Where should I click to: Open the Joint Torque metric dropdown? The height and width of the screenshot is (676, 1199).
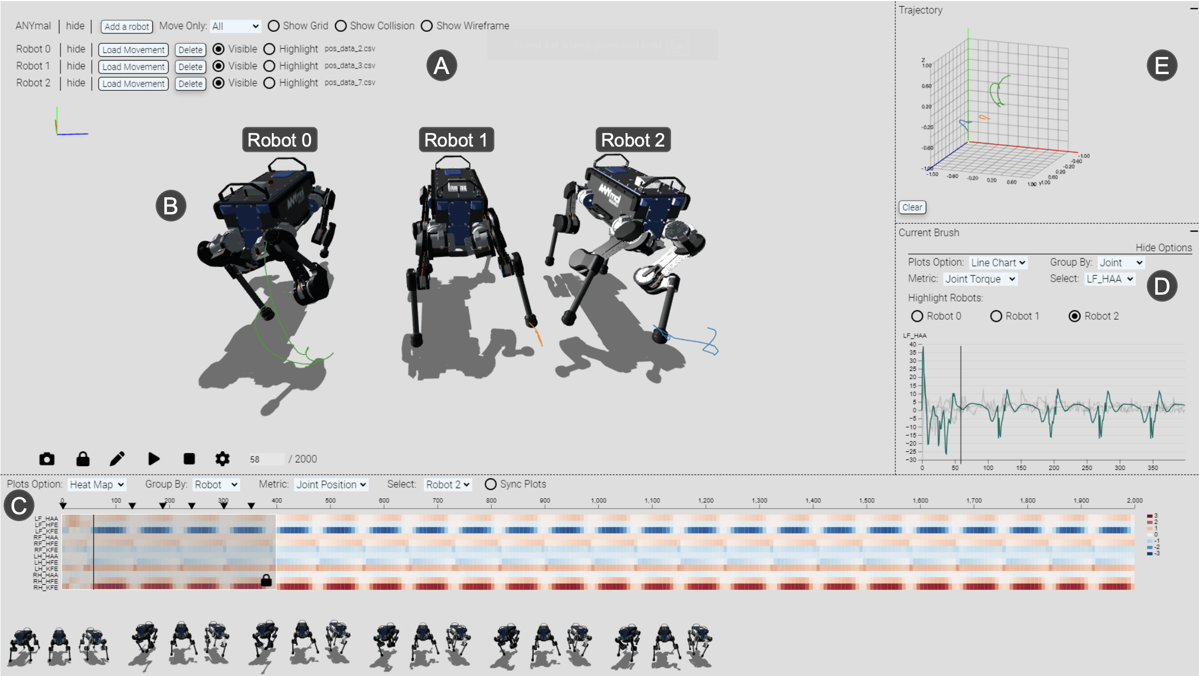(980, 279)
